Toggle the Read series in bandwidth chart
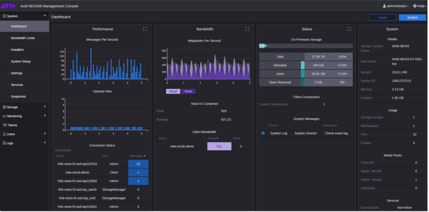The height and width of the screenshot is (212, 429). click(173, 91)
